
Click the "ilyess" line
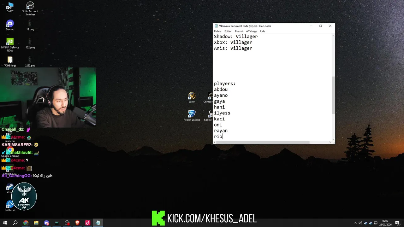[222, 113]
